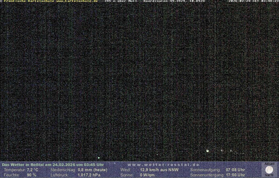Click the full moon night icon
279x178 pixels.
click(x=269, y=170)
